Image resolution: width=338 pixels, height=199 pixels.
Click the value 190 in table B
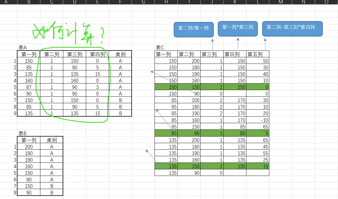click(x=29, y=160)
